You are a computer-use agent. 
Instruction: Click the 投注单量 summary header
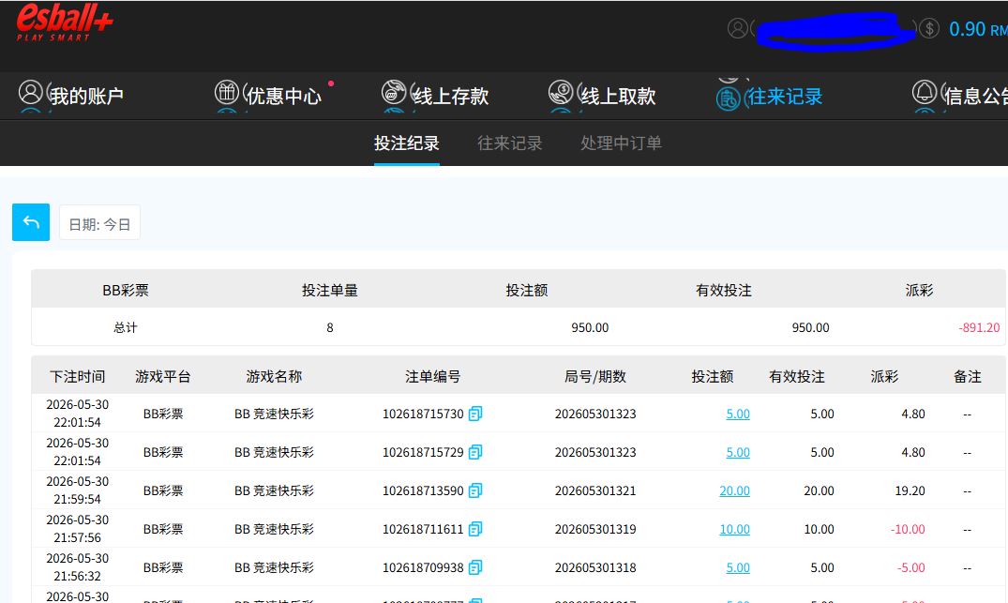[330, 291]
